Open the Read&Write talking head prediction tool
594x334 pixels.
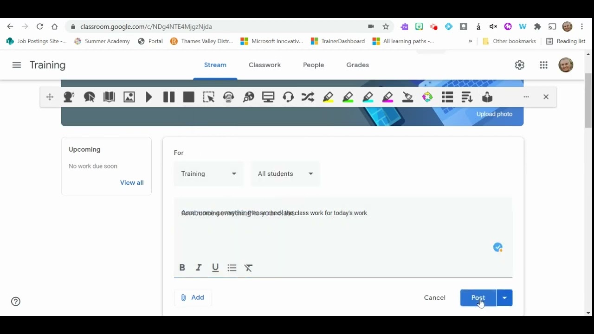coord(69,97)
